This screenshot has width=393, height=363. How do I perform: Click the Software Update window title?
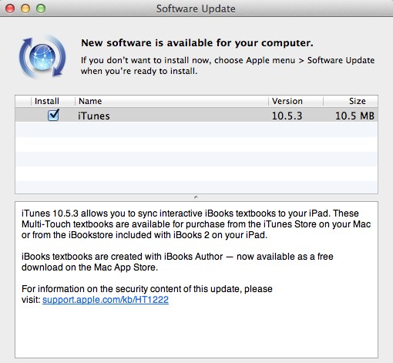click(x=196, y=8)
